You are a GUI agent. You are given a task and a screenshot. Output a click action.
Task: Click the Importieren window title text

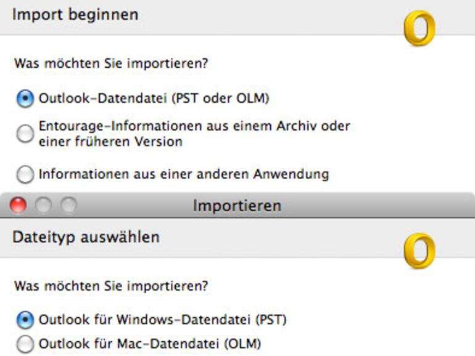237,205
